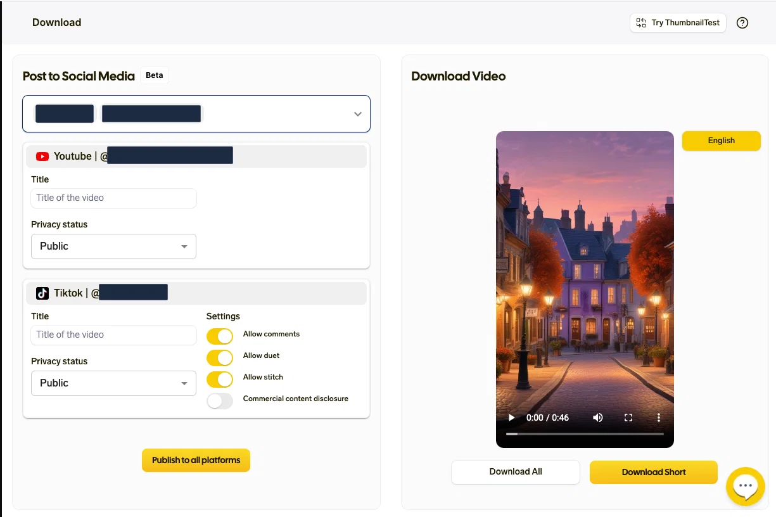The image size is (776, 517).
Task: Play the video preview
Action: pyautogui.click(x=512, y=418)
